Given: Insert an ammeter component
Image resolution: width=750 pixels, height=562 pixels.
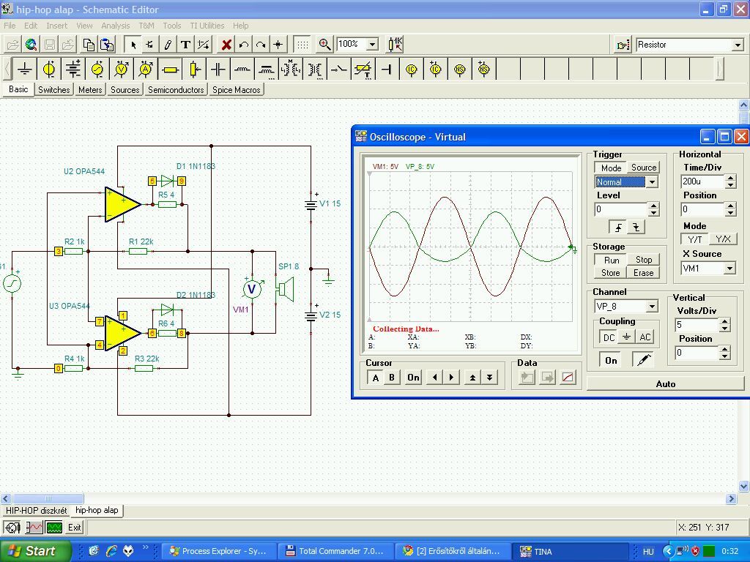Looking at the screenshot, I should click(146, 70).
